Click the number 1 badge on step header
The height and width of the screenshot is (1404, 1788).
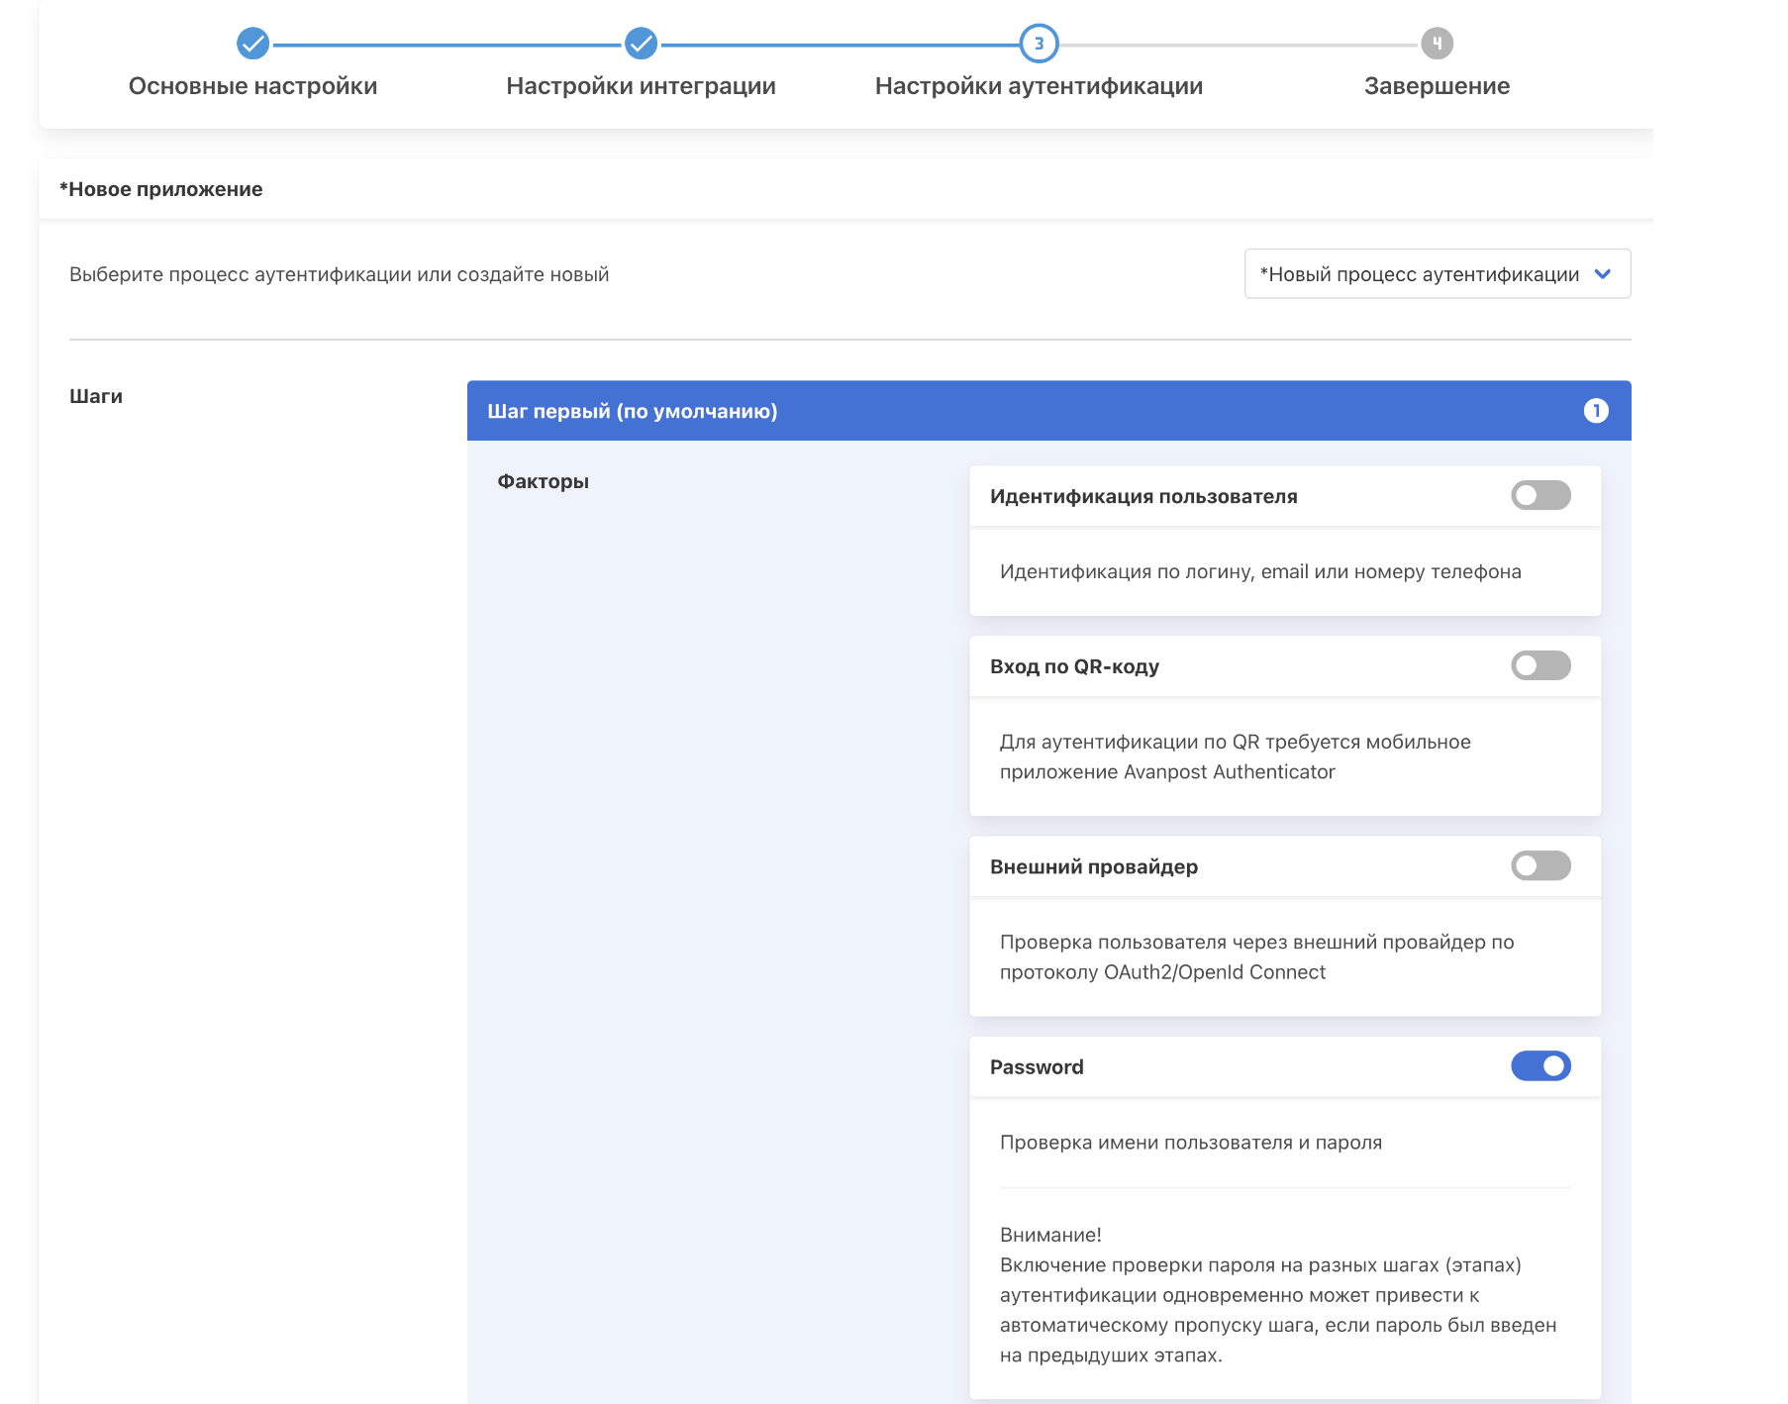1595,411
